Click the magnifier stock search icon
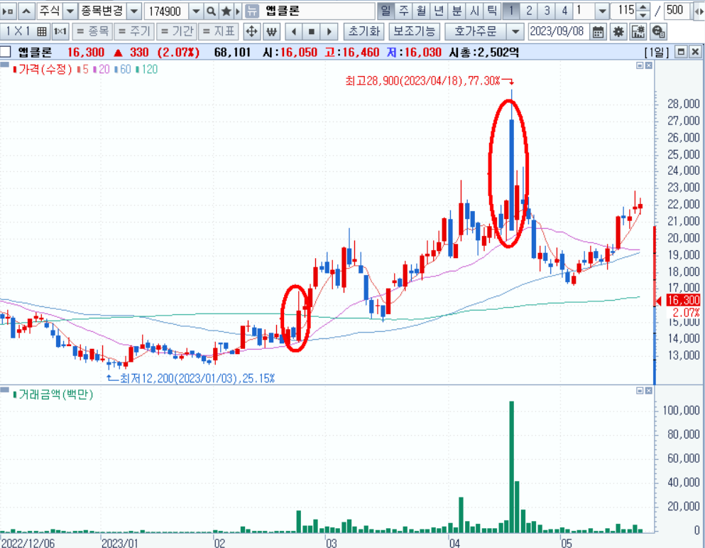Screen dimensions: 705x548 211,11
